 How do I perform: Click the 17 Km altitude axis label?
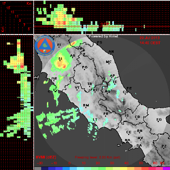[x=4, y=3]
